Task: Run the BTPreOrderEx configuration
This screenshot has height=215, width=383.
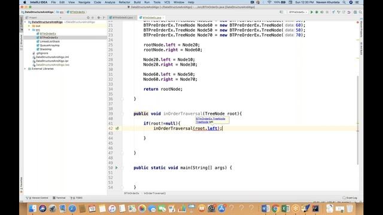Action: (x=311, y=12)
